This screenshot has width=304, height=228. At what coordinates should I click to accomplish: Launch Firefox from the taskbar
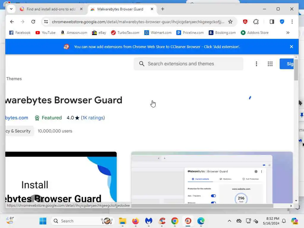tap(135, 221)
